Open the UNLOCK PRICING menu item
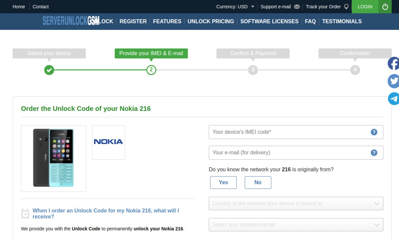Screen dimensions: 399x239 211,21
